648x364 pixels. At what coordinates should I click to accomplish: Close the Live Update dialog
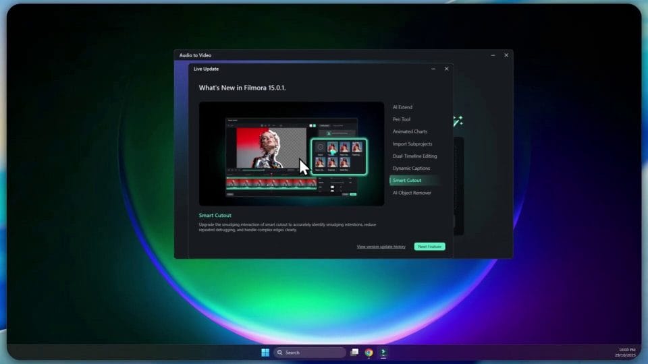click(x=446, y=69)
